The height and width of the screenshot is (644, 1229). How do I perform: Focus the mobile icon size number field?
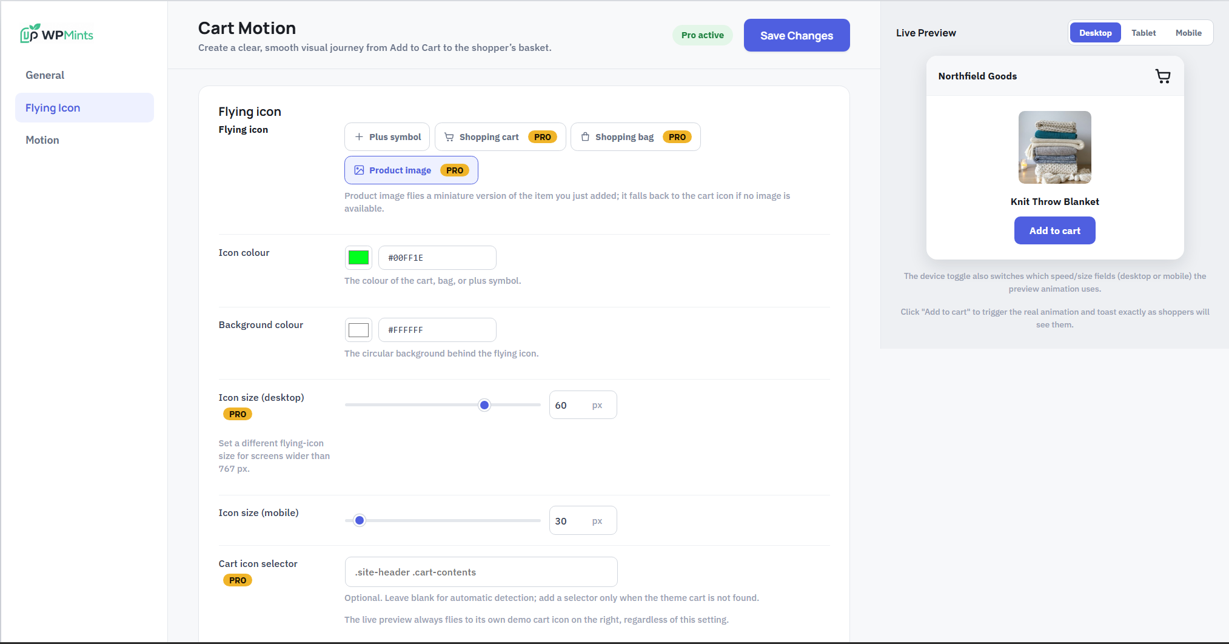[583, 521]
